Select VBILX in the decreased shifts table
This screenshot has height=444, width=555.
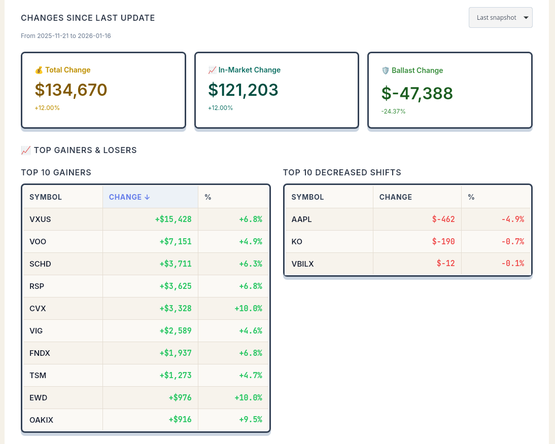point(302,264)
